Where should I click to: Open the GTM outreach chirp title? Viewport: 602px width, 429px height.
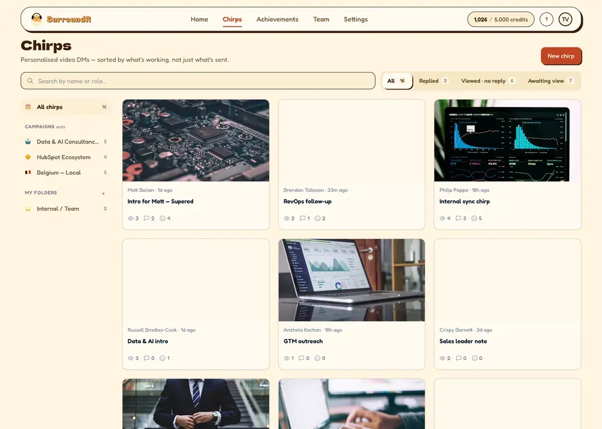click(303, 341)
